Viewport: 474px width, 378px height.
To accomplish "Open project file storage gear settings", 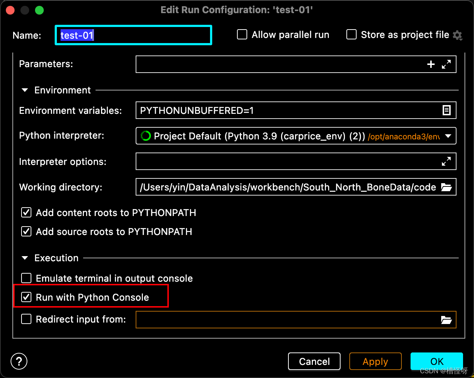I will point(458,35).
